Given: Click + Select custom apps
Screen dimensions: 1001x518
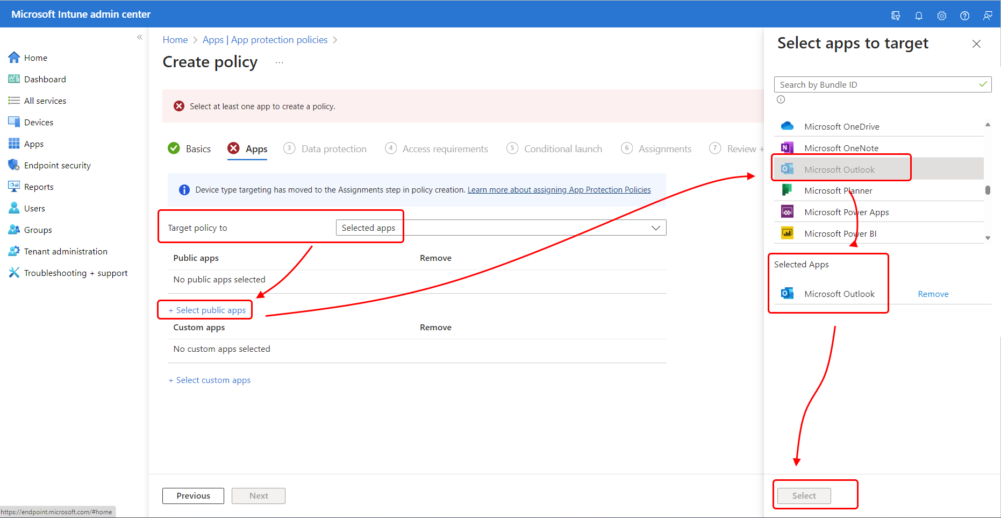Looking at the screenshot, I should click(210, 380).
